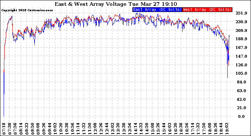Select the 230.9 y-axis label

click(241, 22)
